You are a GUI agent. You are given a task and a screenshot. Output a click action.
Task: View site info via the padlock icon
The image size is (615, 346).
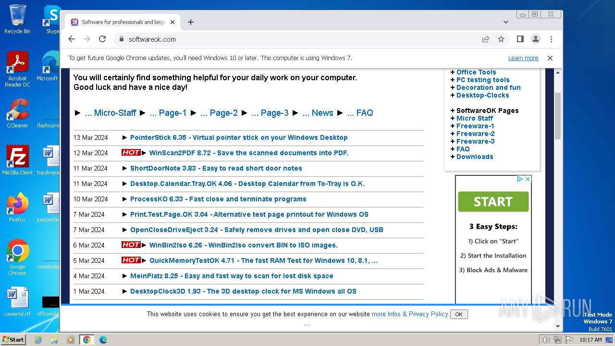[x=121, y=39]
